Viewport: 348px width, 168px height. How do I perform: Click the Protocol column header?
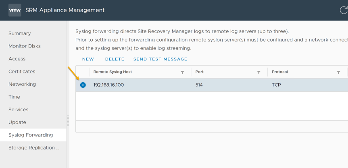click(279, 72)
